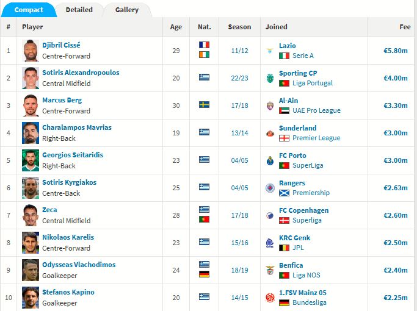The width and height of the screenshot is (417, 311).
Task: Select the Compact view tab
Action: click(29, 10)
